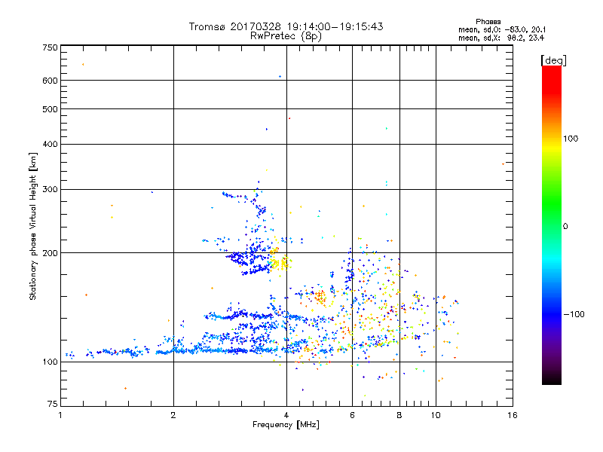
Task: Click the '1' x-axis tick label
Action: (60, 415)
